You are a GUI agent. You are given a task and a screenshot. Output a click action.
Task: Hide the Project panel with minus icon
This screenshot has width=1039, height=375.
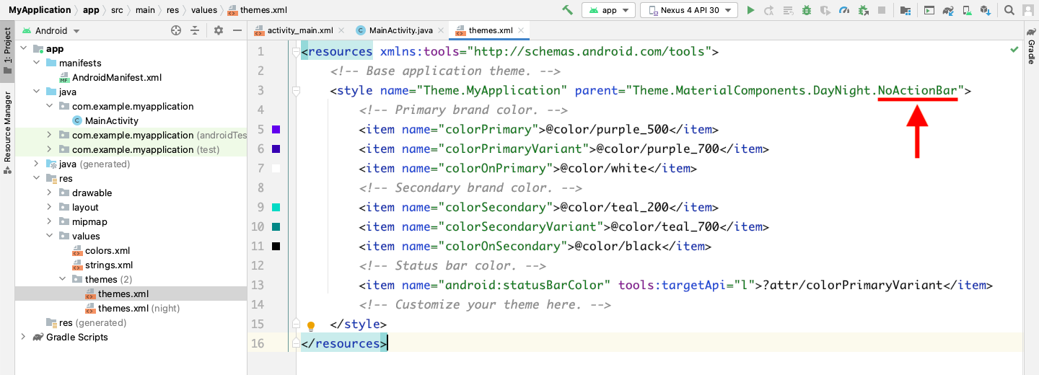pyautogui.click(x=237, y=30)
